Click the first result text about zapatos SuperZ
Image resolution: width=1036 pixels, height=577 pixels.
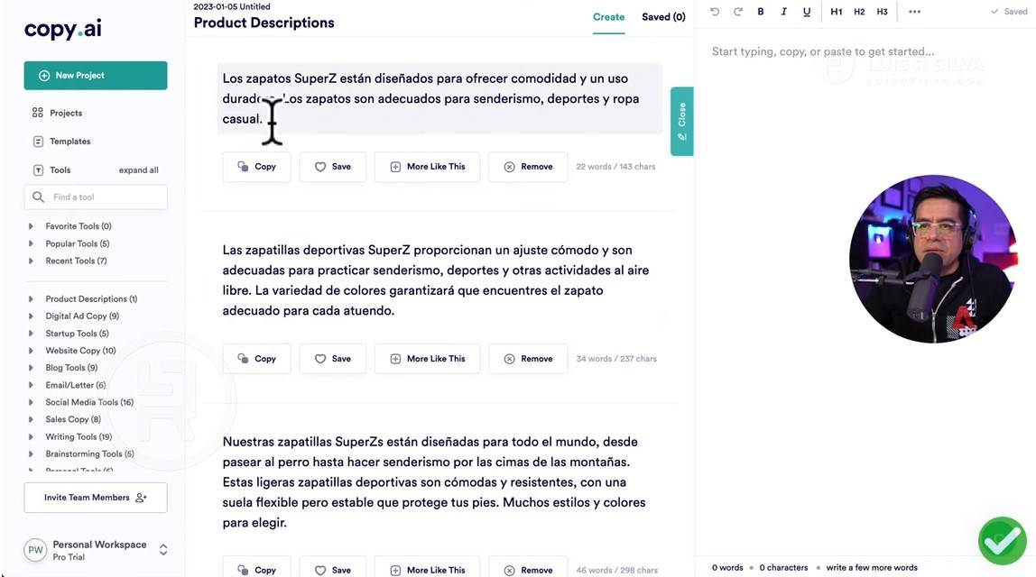coord(439,98)
